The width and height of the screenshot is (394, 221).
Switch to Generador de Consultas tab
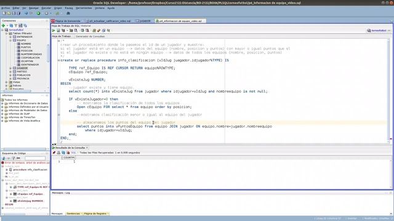point(90,36)
